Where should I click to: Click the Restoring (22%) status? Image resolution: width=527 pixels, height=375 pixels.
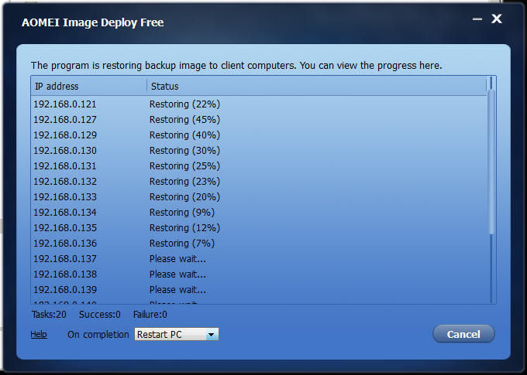184,104
